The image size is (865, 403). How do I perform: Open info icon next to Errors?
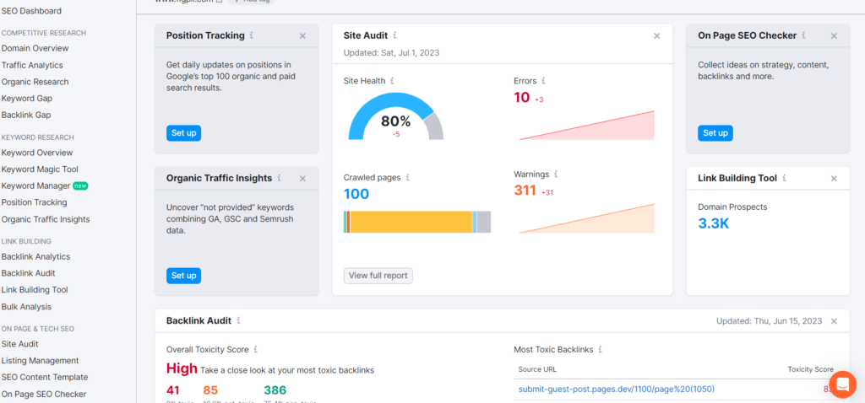click(543, 80)
